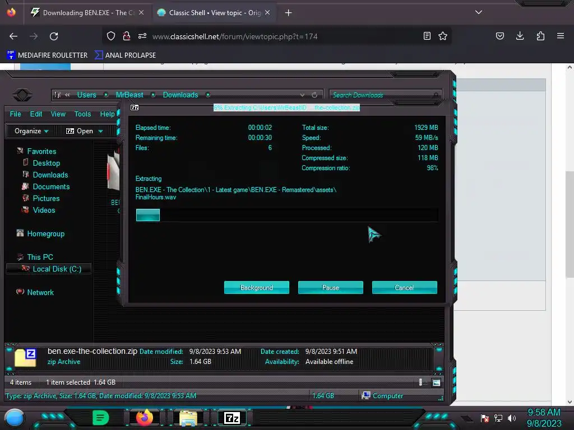
Task: Cancel the 7-Zip extraction
Action: tap(405, 287)
